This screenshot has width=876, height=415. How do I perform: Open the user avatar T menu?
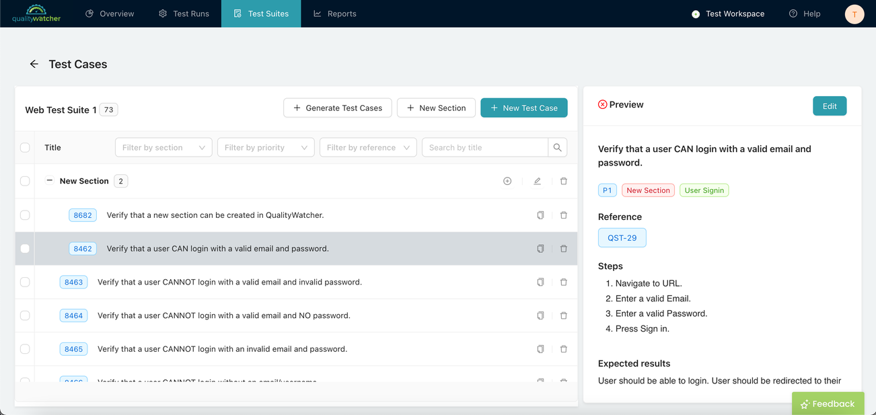(854, 14)
